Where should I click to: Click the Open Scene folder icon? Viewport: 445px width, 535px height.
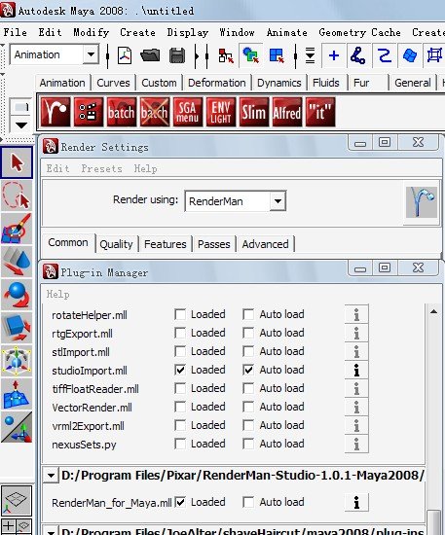tap(150, 55)
